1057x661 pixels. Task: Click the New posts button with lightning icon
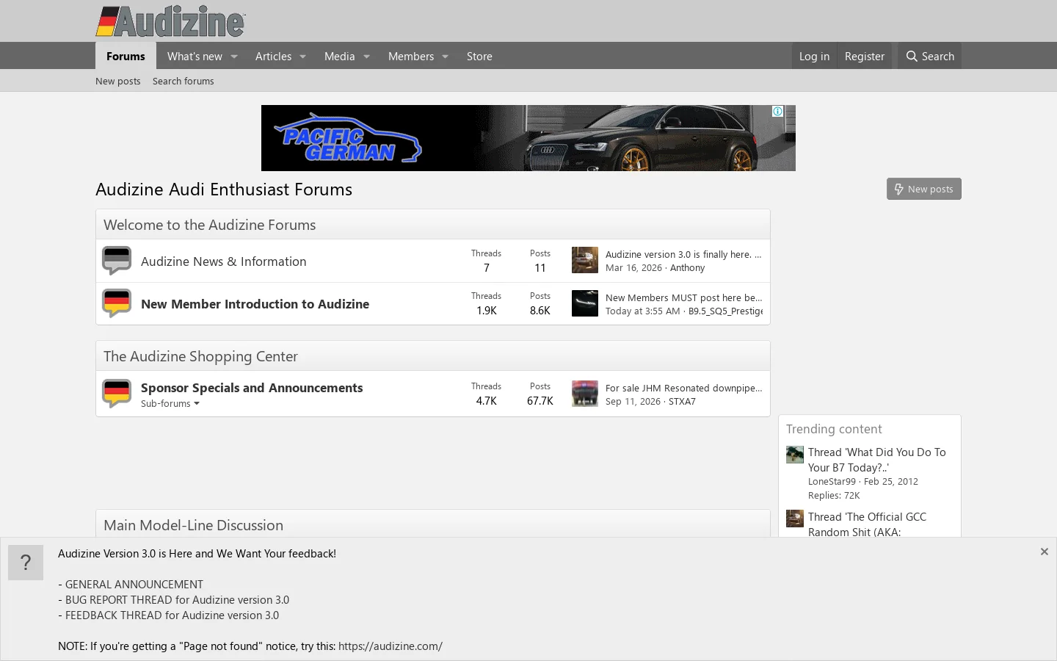pos(924,189)
